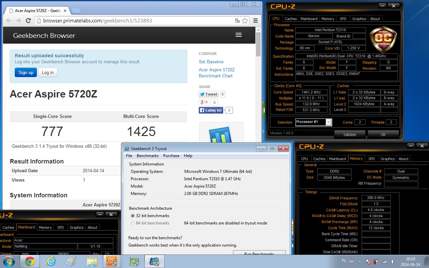Select the Acer Aspire 5720Z browser tab
Image resolution: width=429 pixels, height=268 pixels.
pyautogui.click(x=38, y=11)
